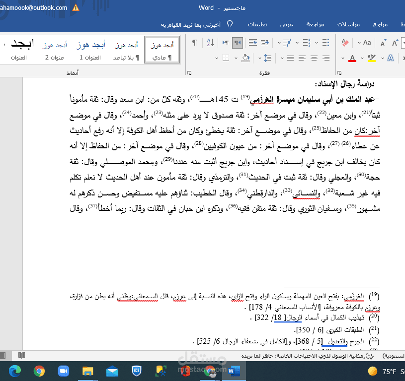Open Font settings dialog launcher
The image size is (405, 381).
point(339,73)
